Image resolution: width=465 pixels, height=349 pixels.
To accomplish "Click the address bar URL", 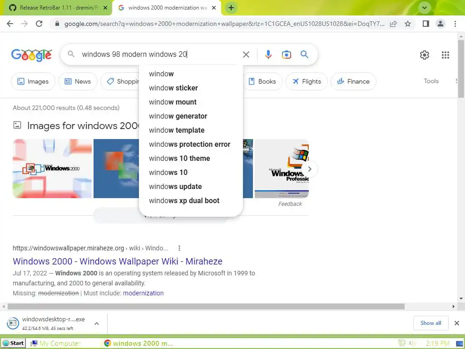I will click(224, 24).
